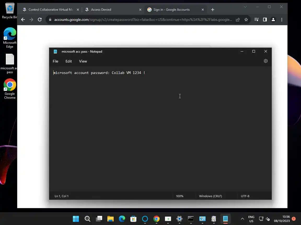Select Microsoft Edge desktop shortcut

pyautogui.click(x=10, y=38)
